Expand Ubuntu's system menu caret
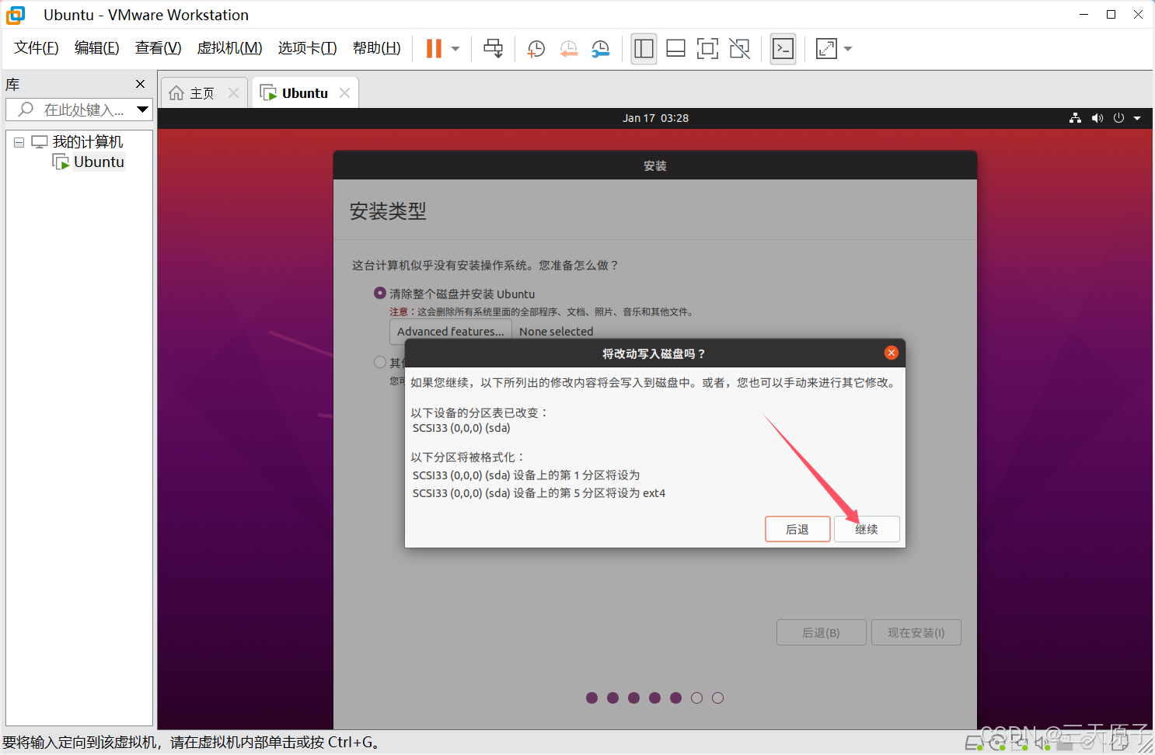This screenshot has width=1155, height=755. tap(1137, 118)
